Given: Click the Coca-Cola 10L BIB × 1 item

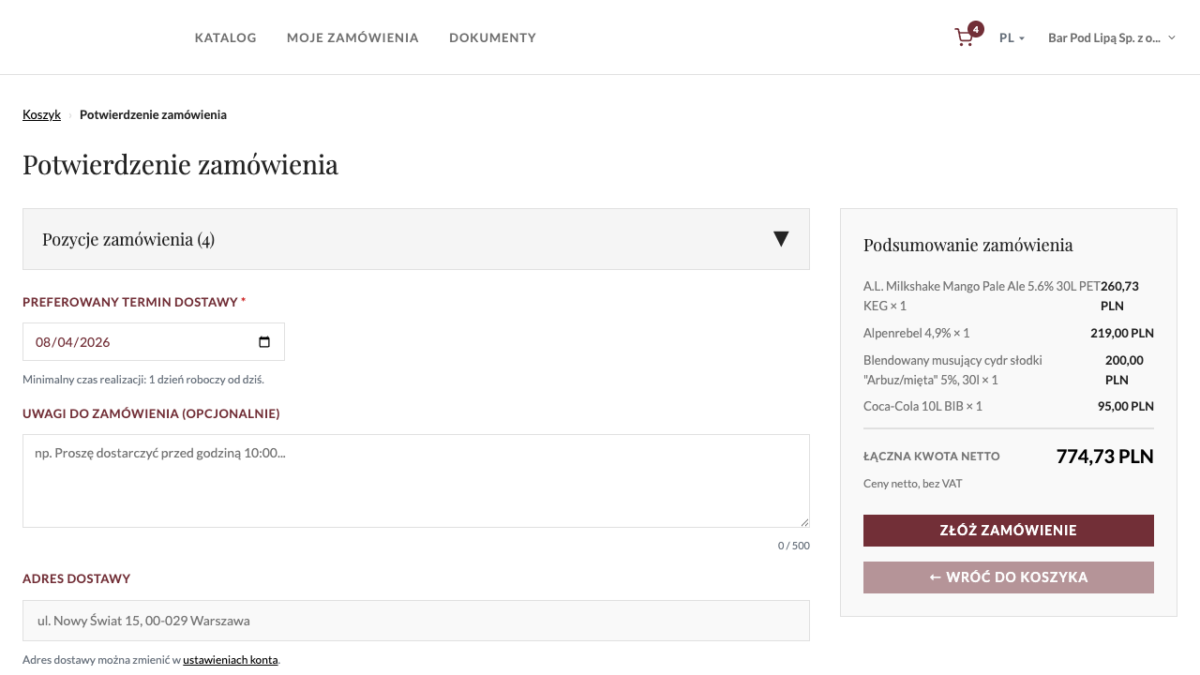Looking at the screenshot, I should coord(922,406).
